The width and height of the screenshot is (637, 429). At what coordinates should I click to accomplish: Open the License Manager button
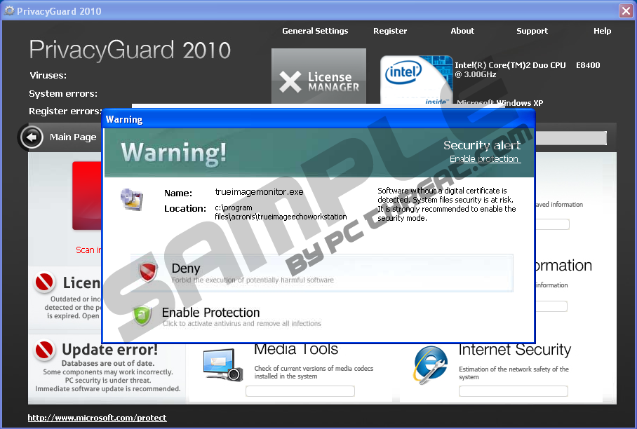(x=318, y=76)
